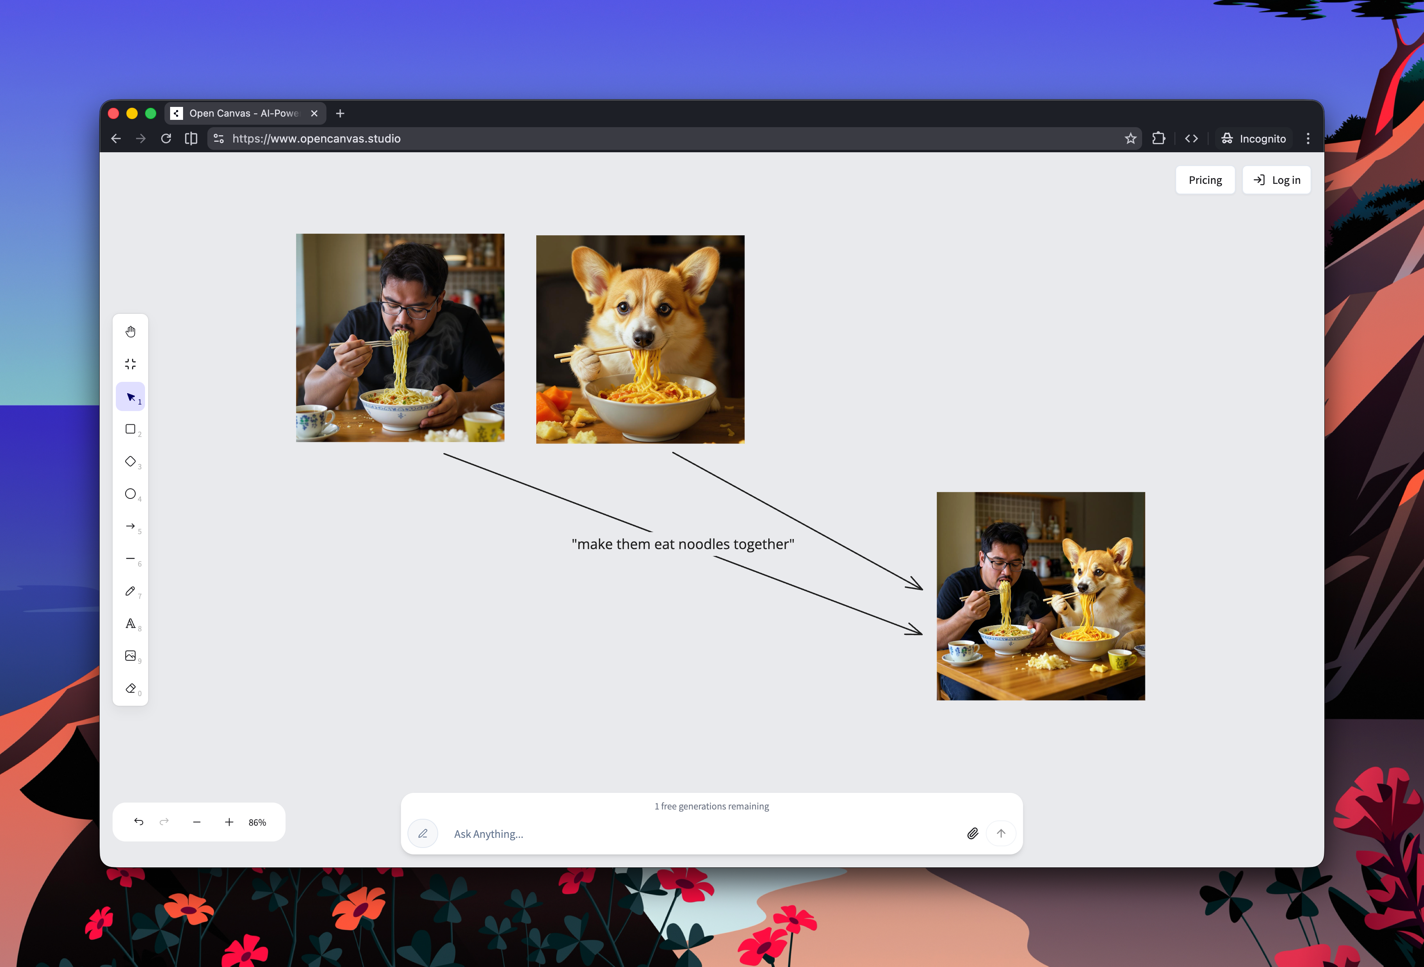Click the Line tool
Screen dimensions: 1424x967
click(130, 559)
